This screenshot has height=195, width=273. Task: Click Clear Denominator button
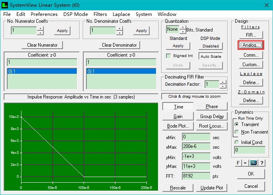(x=119, y=45)
